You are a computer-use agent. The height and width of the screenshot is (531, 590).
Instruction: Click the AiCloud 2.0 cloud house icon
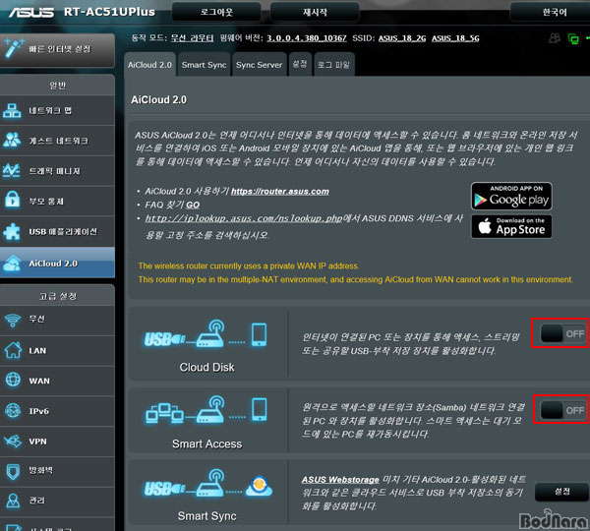coord(13,264)
